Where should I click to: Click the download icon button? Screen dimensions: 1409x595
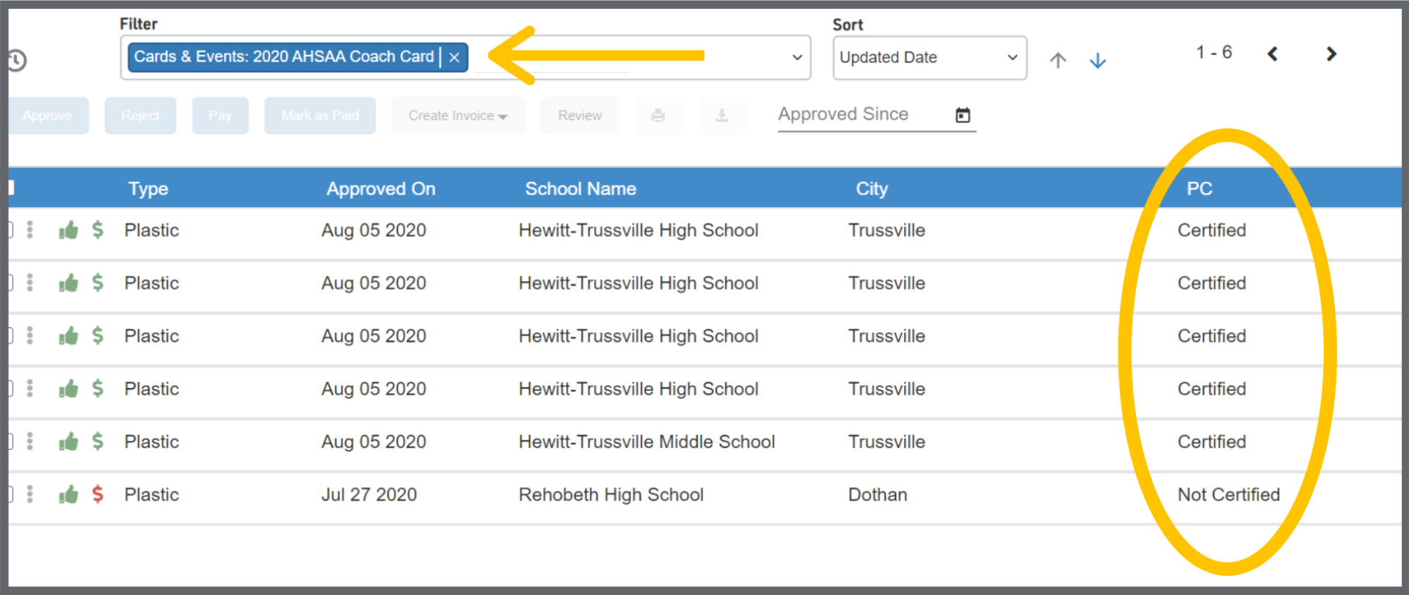721,116
